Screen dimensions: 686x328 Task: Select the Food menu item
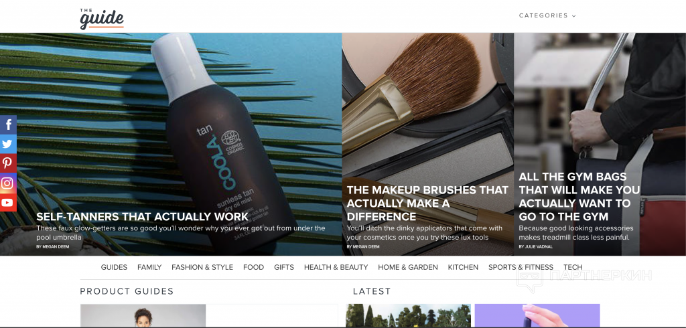click(x=254, y=267)
